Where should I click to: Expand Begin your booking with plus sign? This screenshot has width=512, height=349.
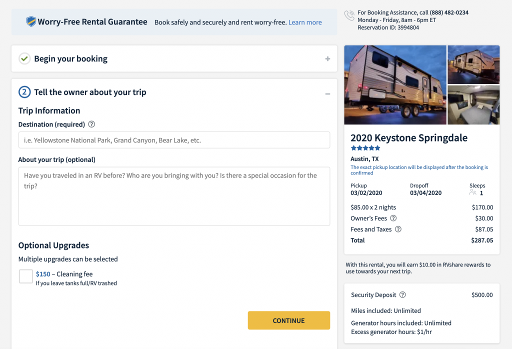tap(327, 59)
